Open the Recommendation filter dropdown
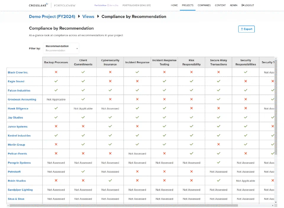 61,48
